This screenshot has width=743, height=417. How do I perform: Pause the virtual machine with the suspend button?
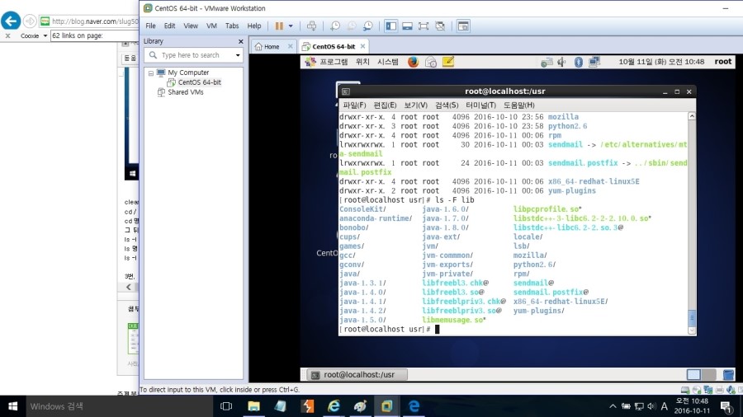pyautogui.click(x=279, y=26)
